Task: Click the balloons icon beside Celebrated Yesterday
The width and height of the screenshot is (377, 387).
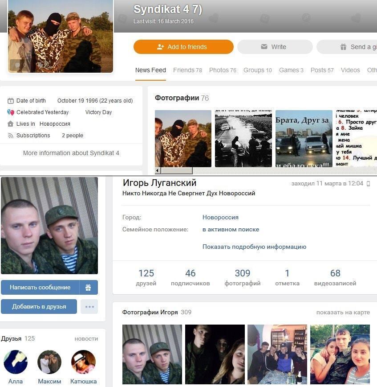Action: pos(11,112)
